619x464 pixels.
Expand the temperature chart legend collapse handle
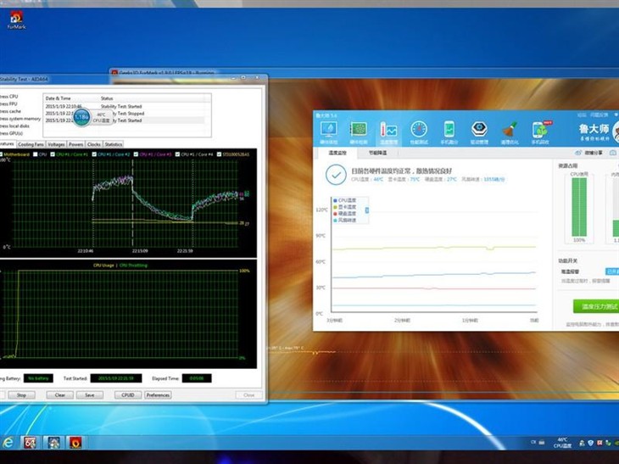367,210
